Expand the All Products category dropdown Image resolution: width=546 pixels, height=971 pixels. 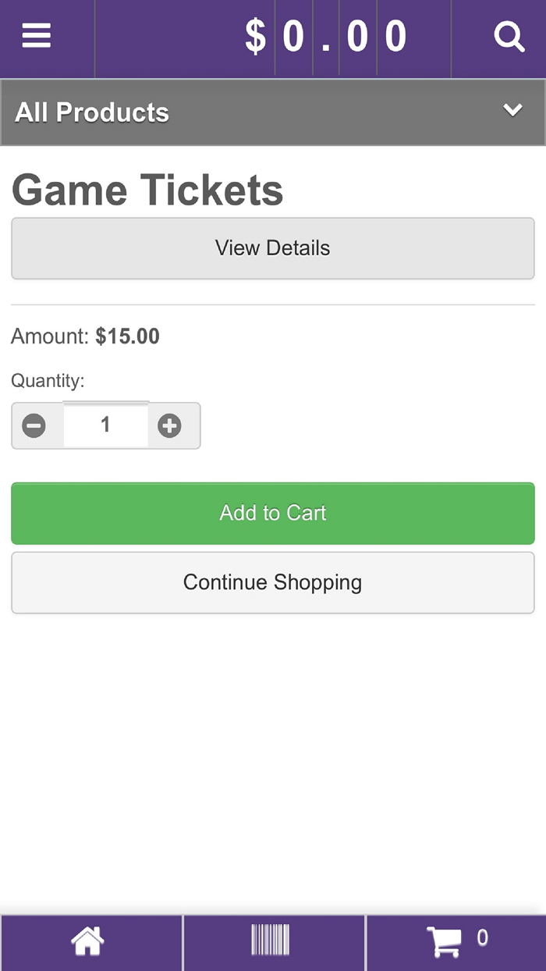click(x=273, y=112)
